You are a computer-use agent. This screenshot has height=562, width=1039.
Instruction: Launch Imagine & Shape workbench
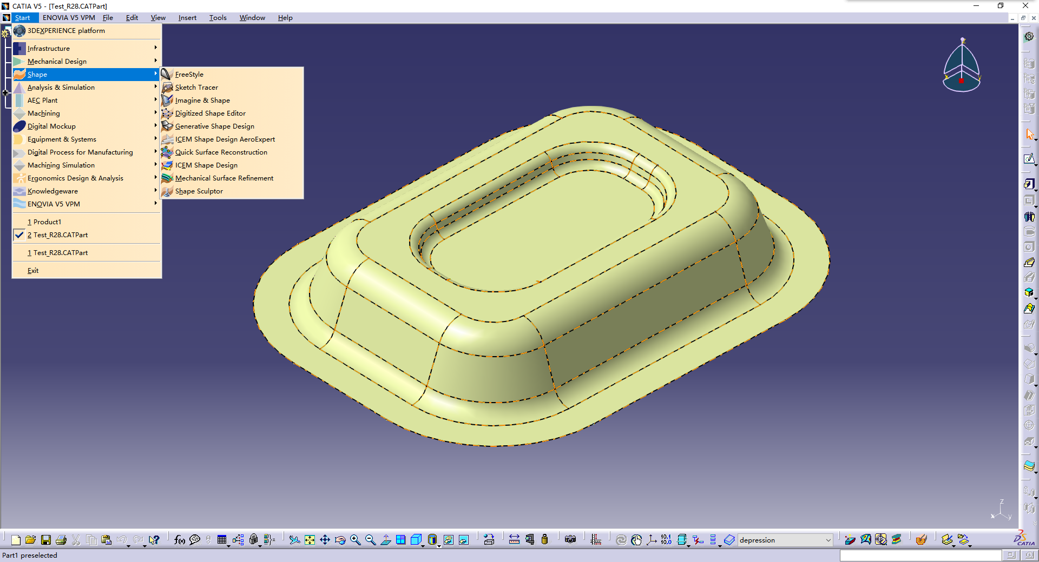click(232, 101)
